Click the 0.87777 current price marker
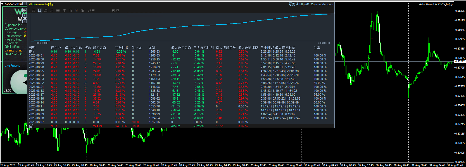 [x=460, y=61]
